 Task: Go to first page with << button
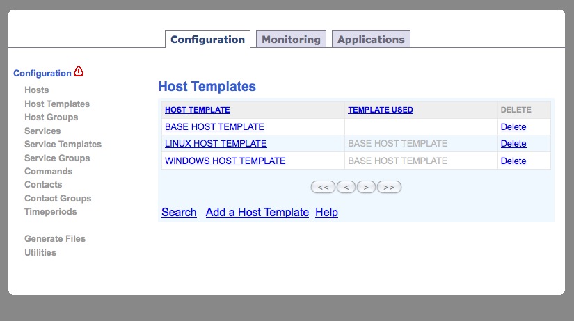point(323,187)
